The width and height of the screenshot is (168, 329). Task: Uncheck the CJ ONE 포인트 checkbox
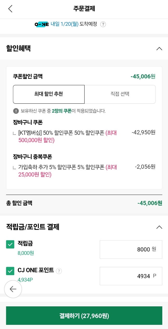[x=10, y=271]
